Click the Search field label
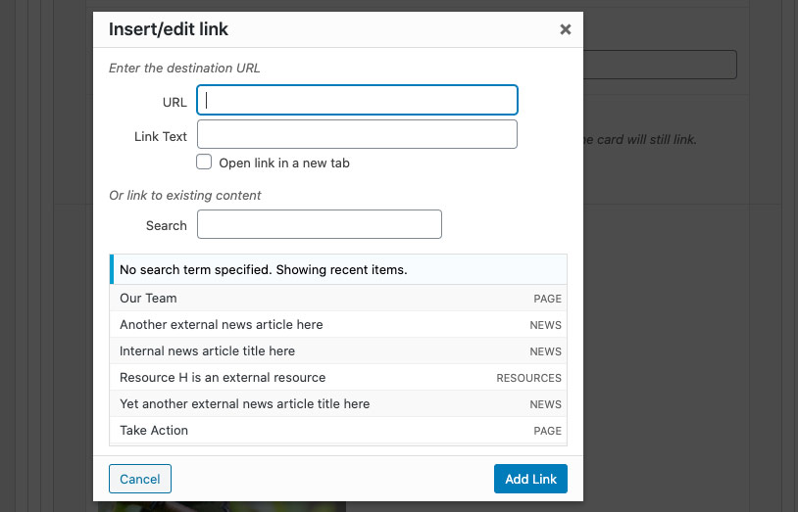The width and height of the screenshot is (798, 512). tap(166, 225)
